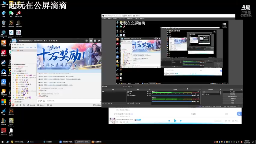Open the Crab Game desktop shortcut
This screenshot has width=256, height=144.
pos(19,34)
